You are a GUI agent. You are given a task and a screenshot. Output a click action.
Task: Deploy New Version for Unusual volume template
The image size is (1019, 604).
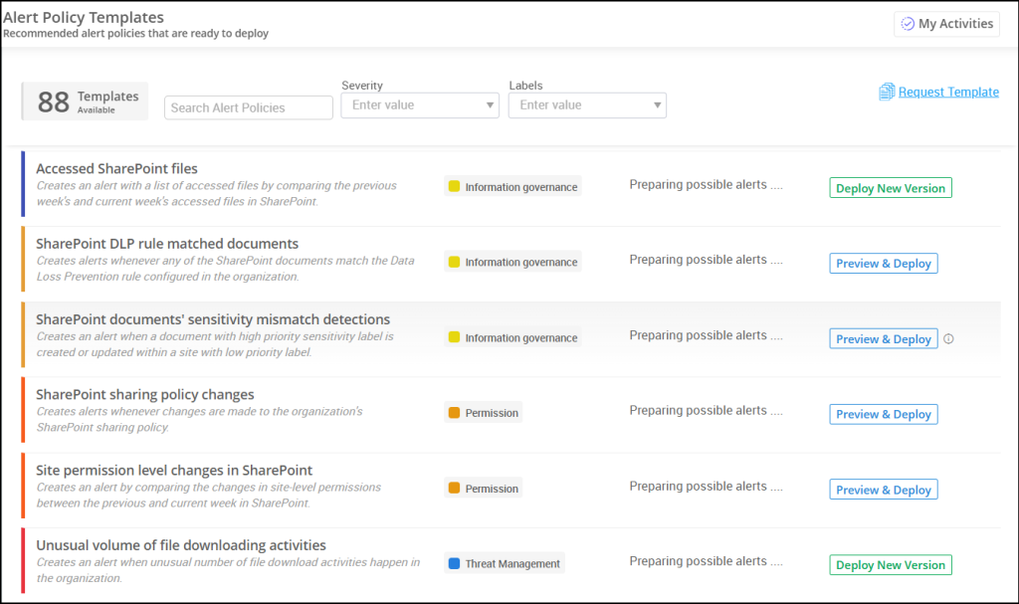click(x=890, y=564)
